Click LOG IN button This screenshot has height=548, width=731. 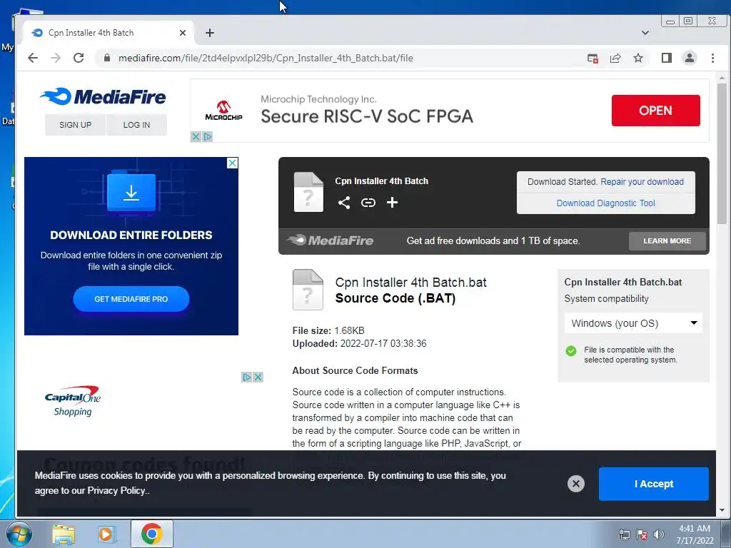point(136,125)
